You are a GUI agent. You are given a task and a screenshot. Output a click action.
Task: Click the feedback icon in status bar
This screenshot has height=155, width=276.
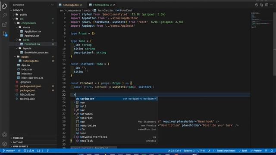pyautogui.click(x=266, y=151)
